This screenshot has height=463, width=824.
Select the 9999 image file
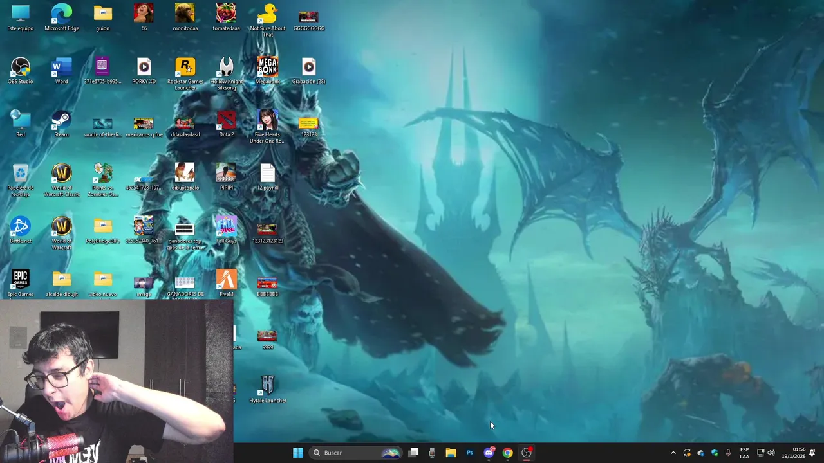click(267, 339)
